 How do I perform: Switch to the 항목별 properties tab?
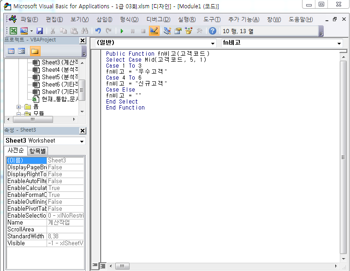(38, 151)
